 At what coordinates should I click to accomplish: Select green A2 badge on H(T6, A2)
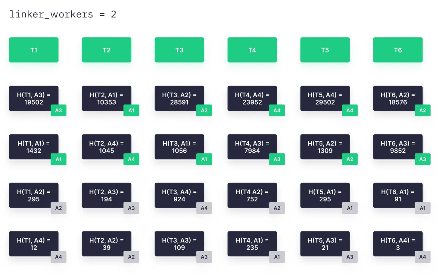423,110
